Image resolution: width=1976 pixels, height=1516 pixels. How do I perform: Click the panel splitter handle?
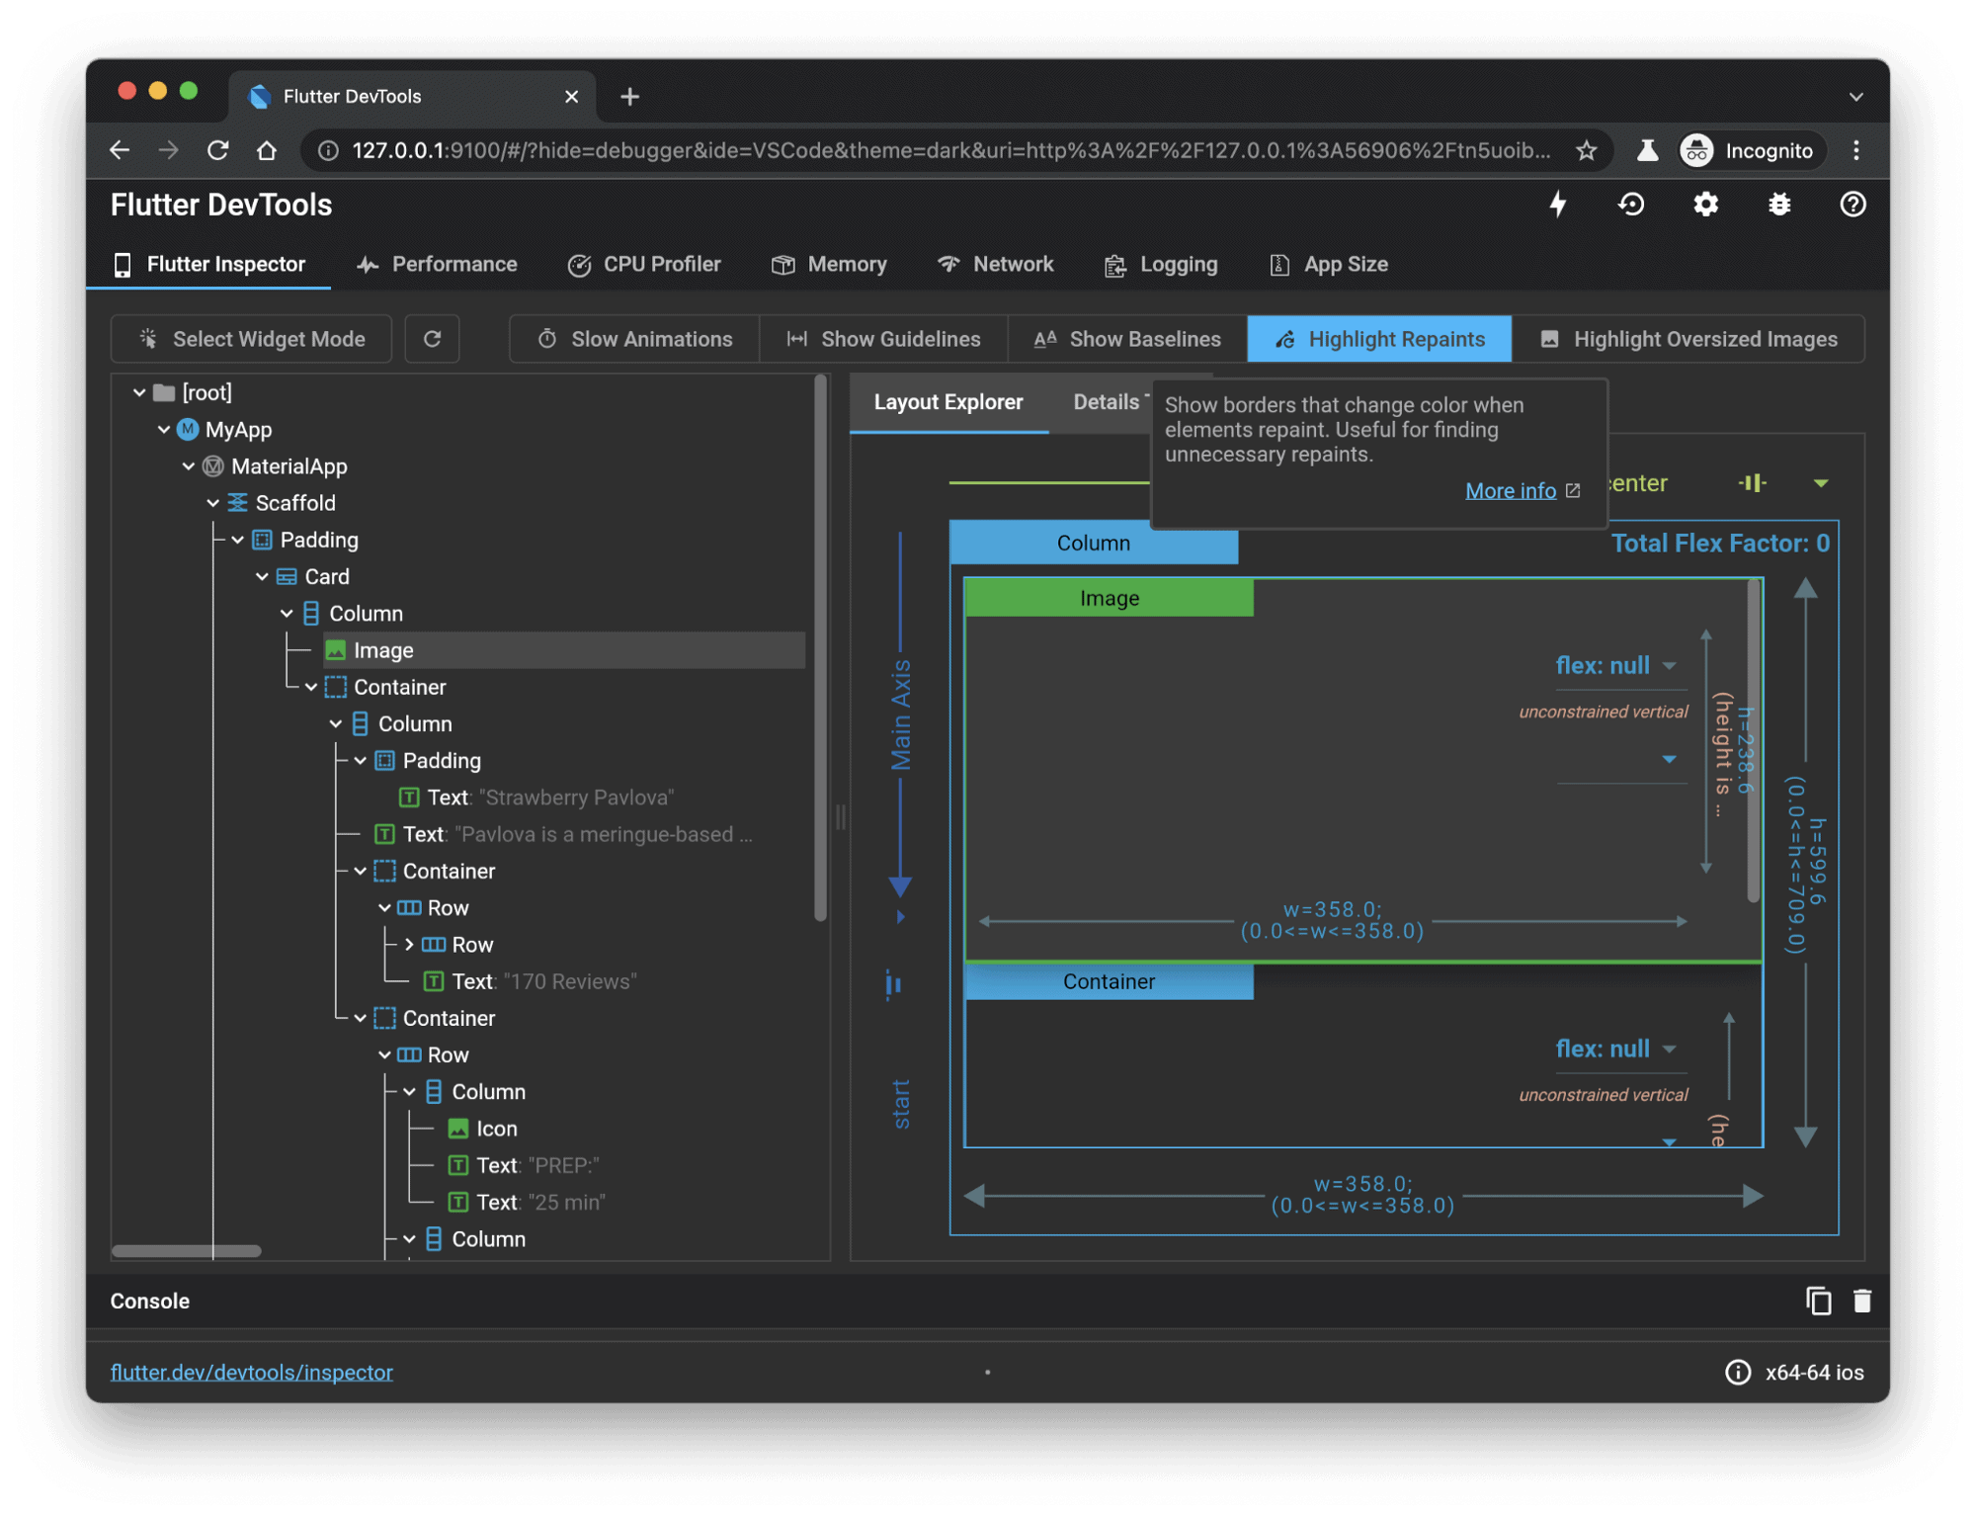point(840,817)
